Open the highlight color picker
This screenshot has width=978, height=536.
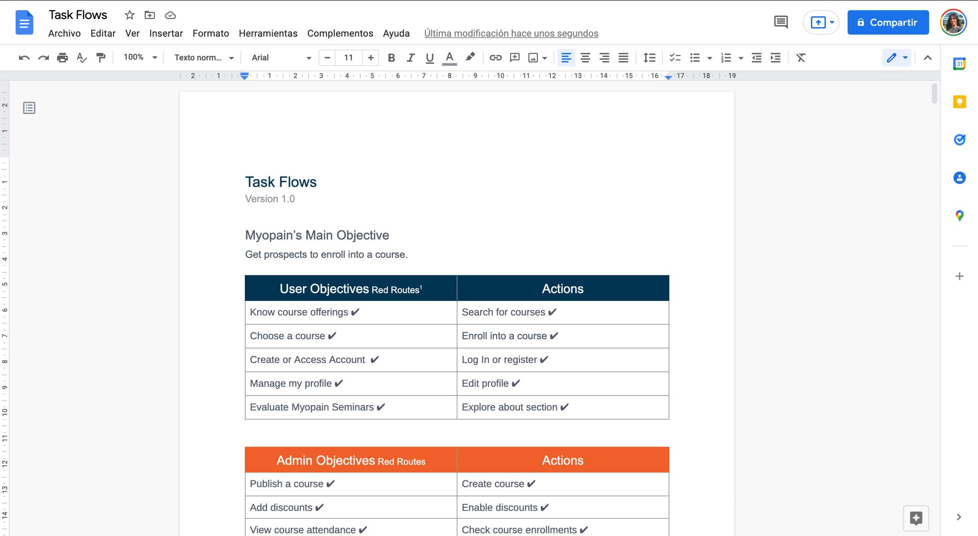point(470,58)
